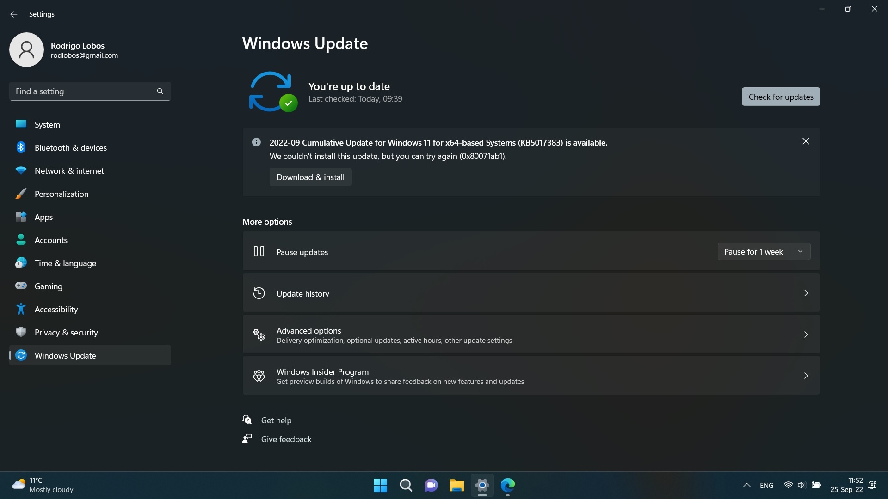Open the user profile avatar
Image resolution: width=888 pixels, height=499 pixels.
click(26, 49)
